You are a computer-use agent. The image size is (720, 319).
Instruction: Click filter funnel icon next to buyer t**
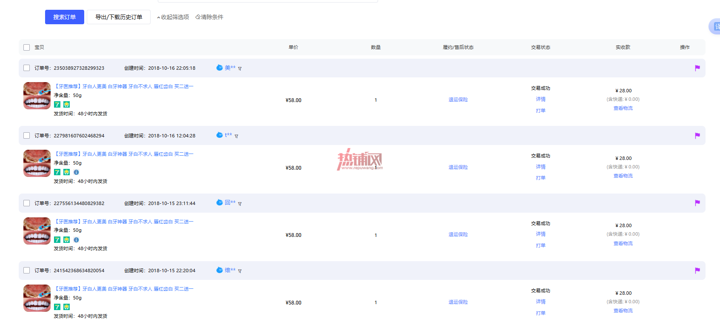point(236,136)
